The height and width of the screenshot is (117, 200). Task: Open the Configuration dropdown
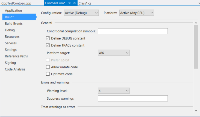click(81, 13)
